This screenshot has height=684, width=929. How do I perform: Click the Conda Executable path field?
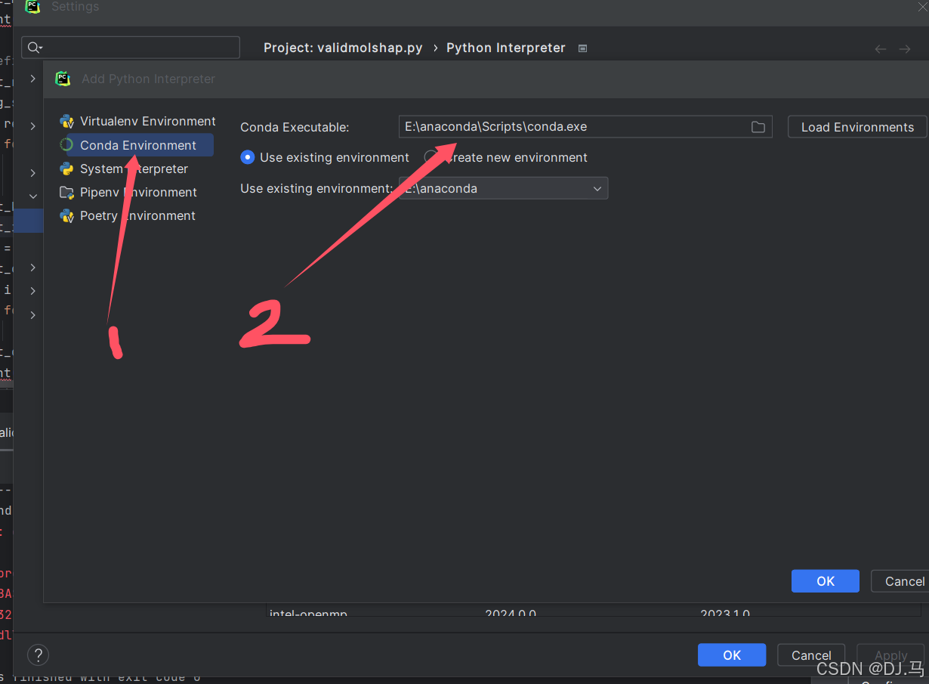pyautogui.click(x=585, y=127)
